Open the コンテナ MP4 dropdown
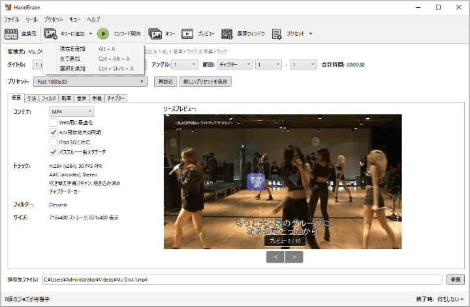This screenshot has width=470, height=307. click(72, 112)
